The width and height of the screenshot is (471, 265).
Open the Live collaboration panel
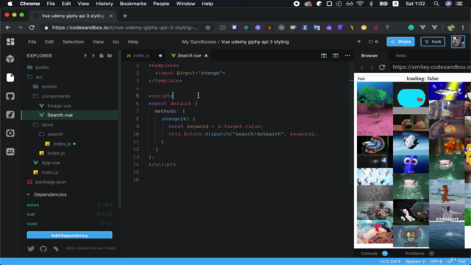pos(10,152)
